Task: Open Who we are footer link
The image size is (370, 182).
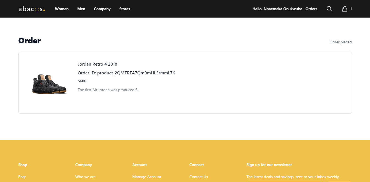Action: tap(85, 177)
